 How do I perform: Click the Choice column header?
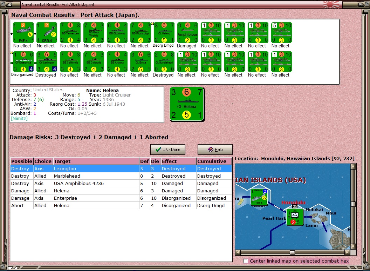[x=43, y=161]
